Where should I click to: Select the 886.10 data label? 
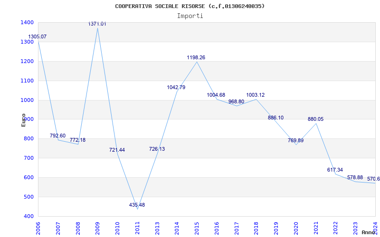[x=276, y=118]
